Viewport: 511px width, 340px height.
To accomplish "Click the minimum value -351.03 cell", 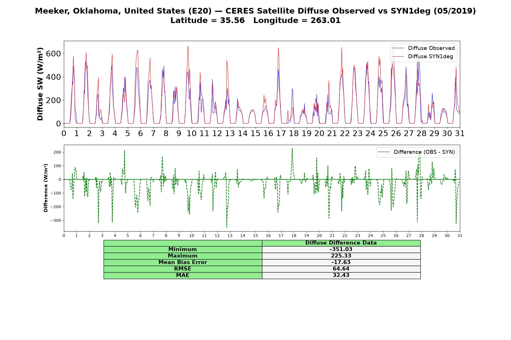I will click(341, 249).
